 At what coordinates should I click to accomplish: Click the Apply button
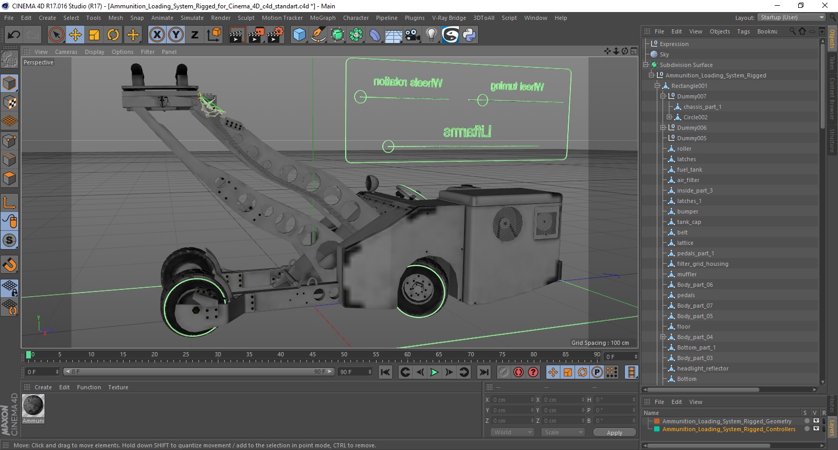[614, 433]
